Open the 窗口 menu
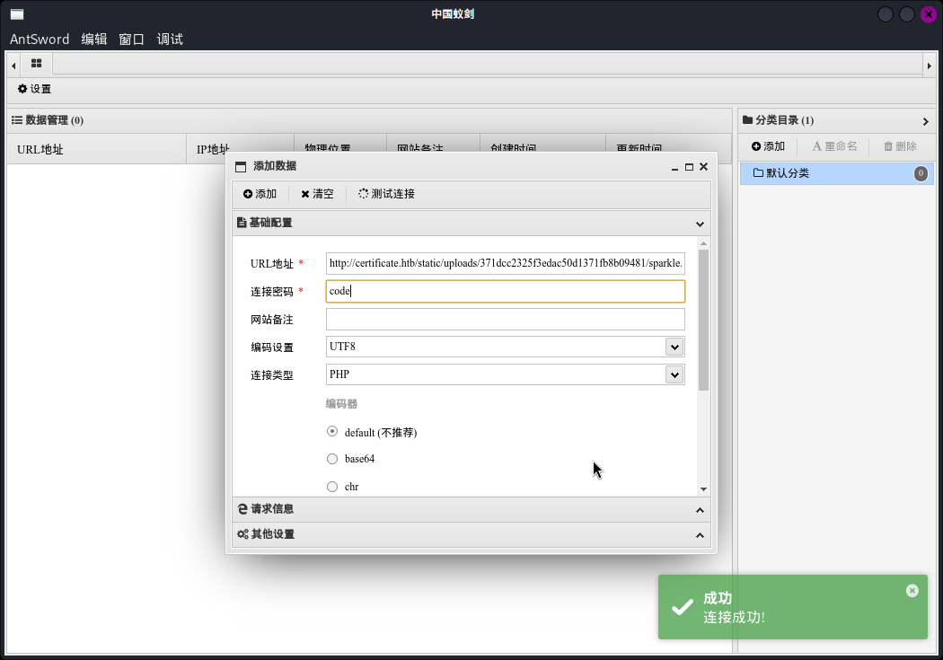The image size is (943, 660). pyautogui.click(x=132, y=40)
